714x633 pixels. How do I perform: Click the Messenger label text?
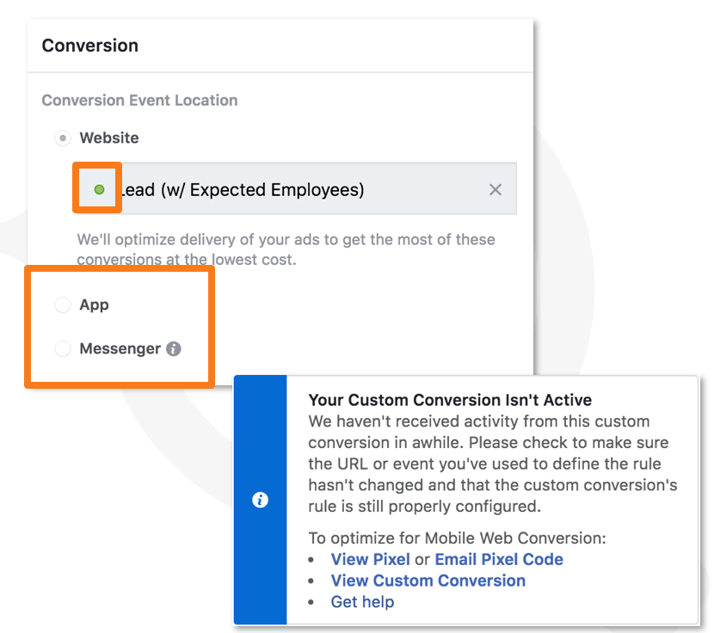(120, 349)
